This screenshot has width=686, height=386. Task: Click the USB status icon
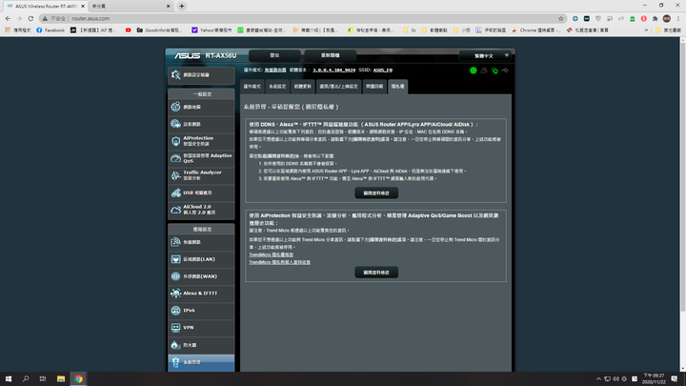[x=505, y=70]
